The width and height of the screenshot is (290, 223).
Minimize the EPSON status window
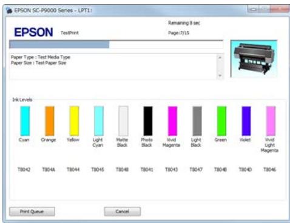coord(253,9)
